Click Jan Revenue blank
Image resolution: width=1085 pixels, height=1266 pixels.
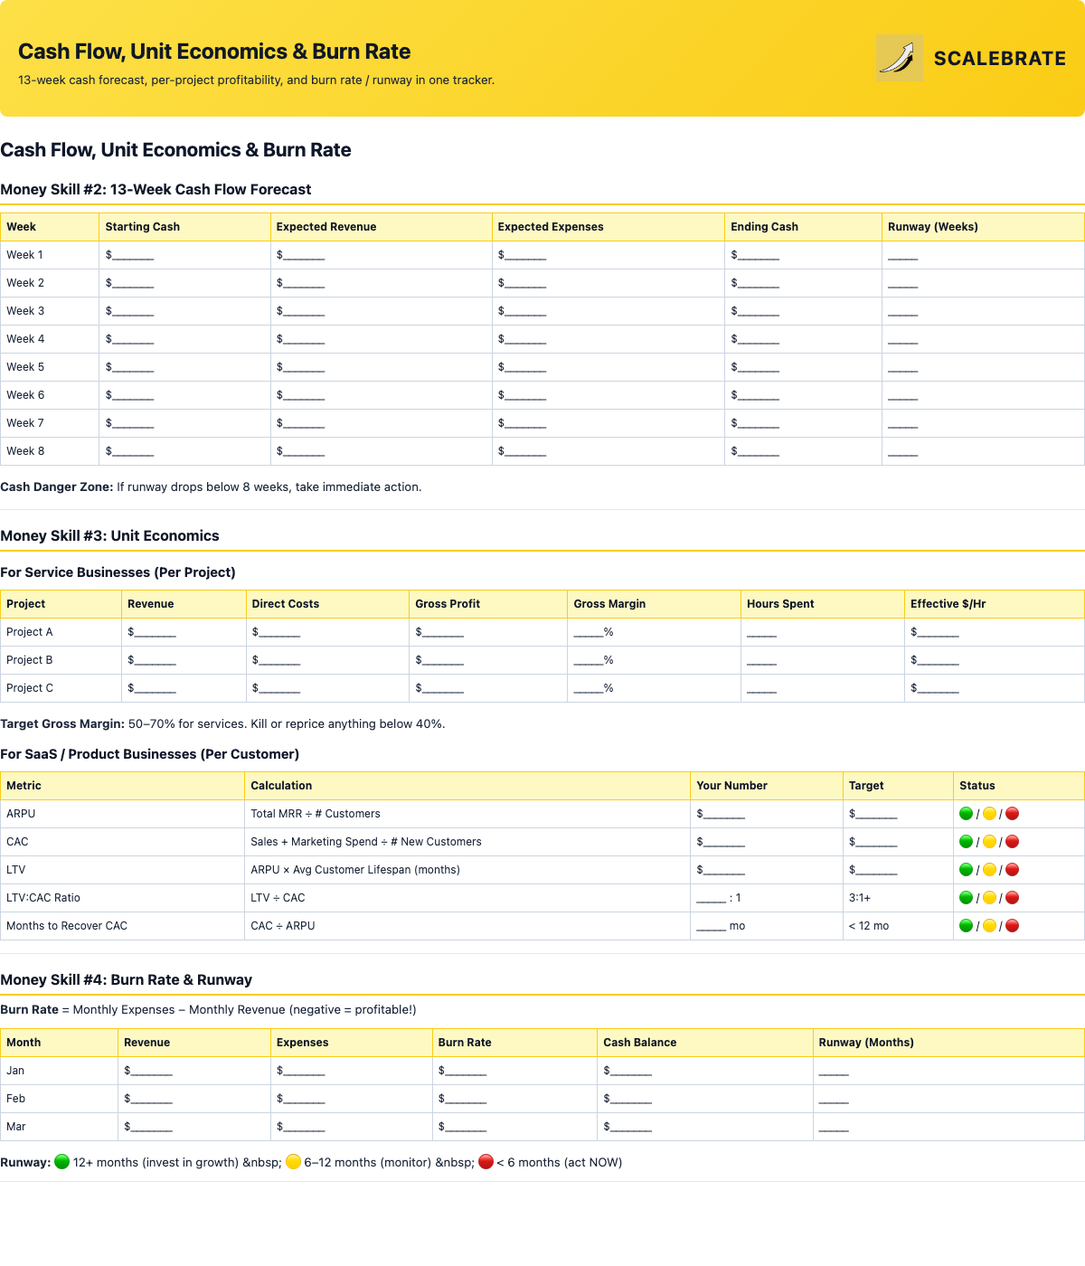pos(148,1071)
